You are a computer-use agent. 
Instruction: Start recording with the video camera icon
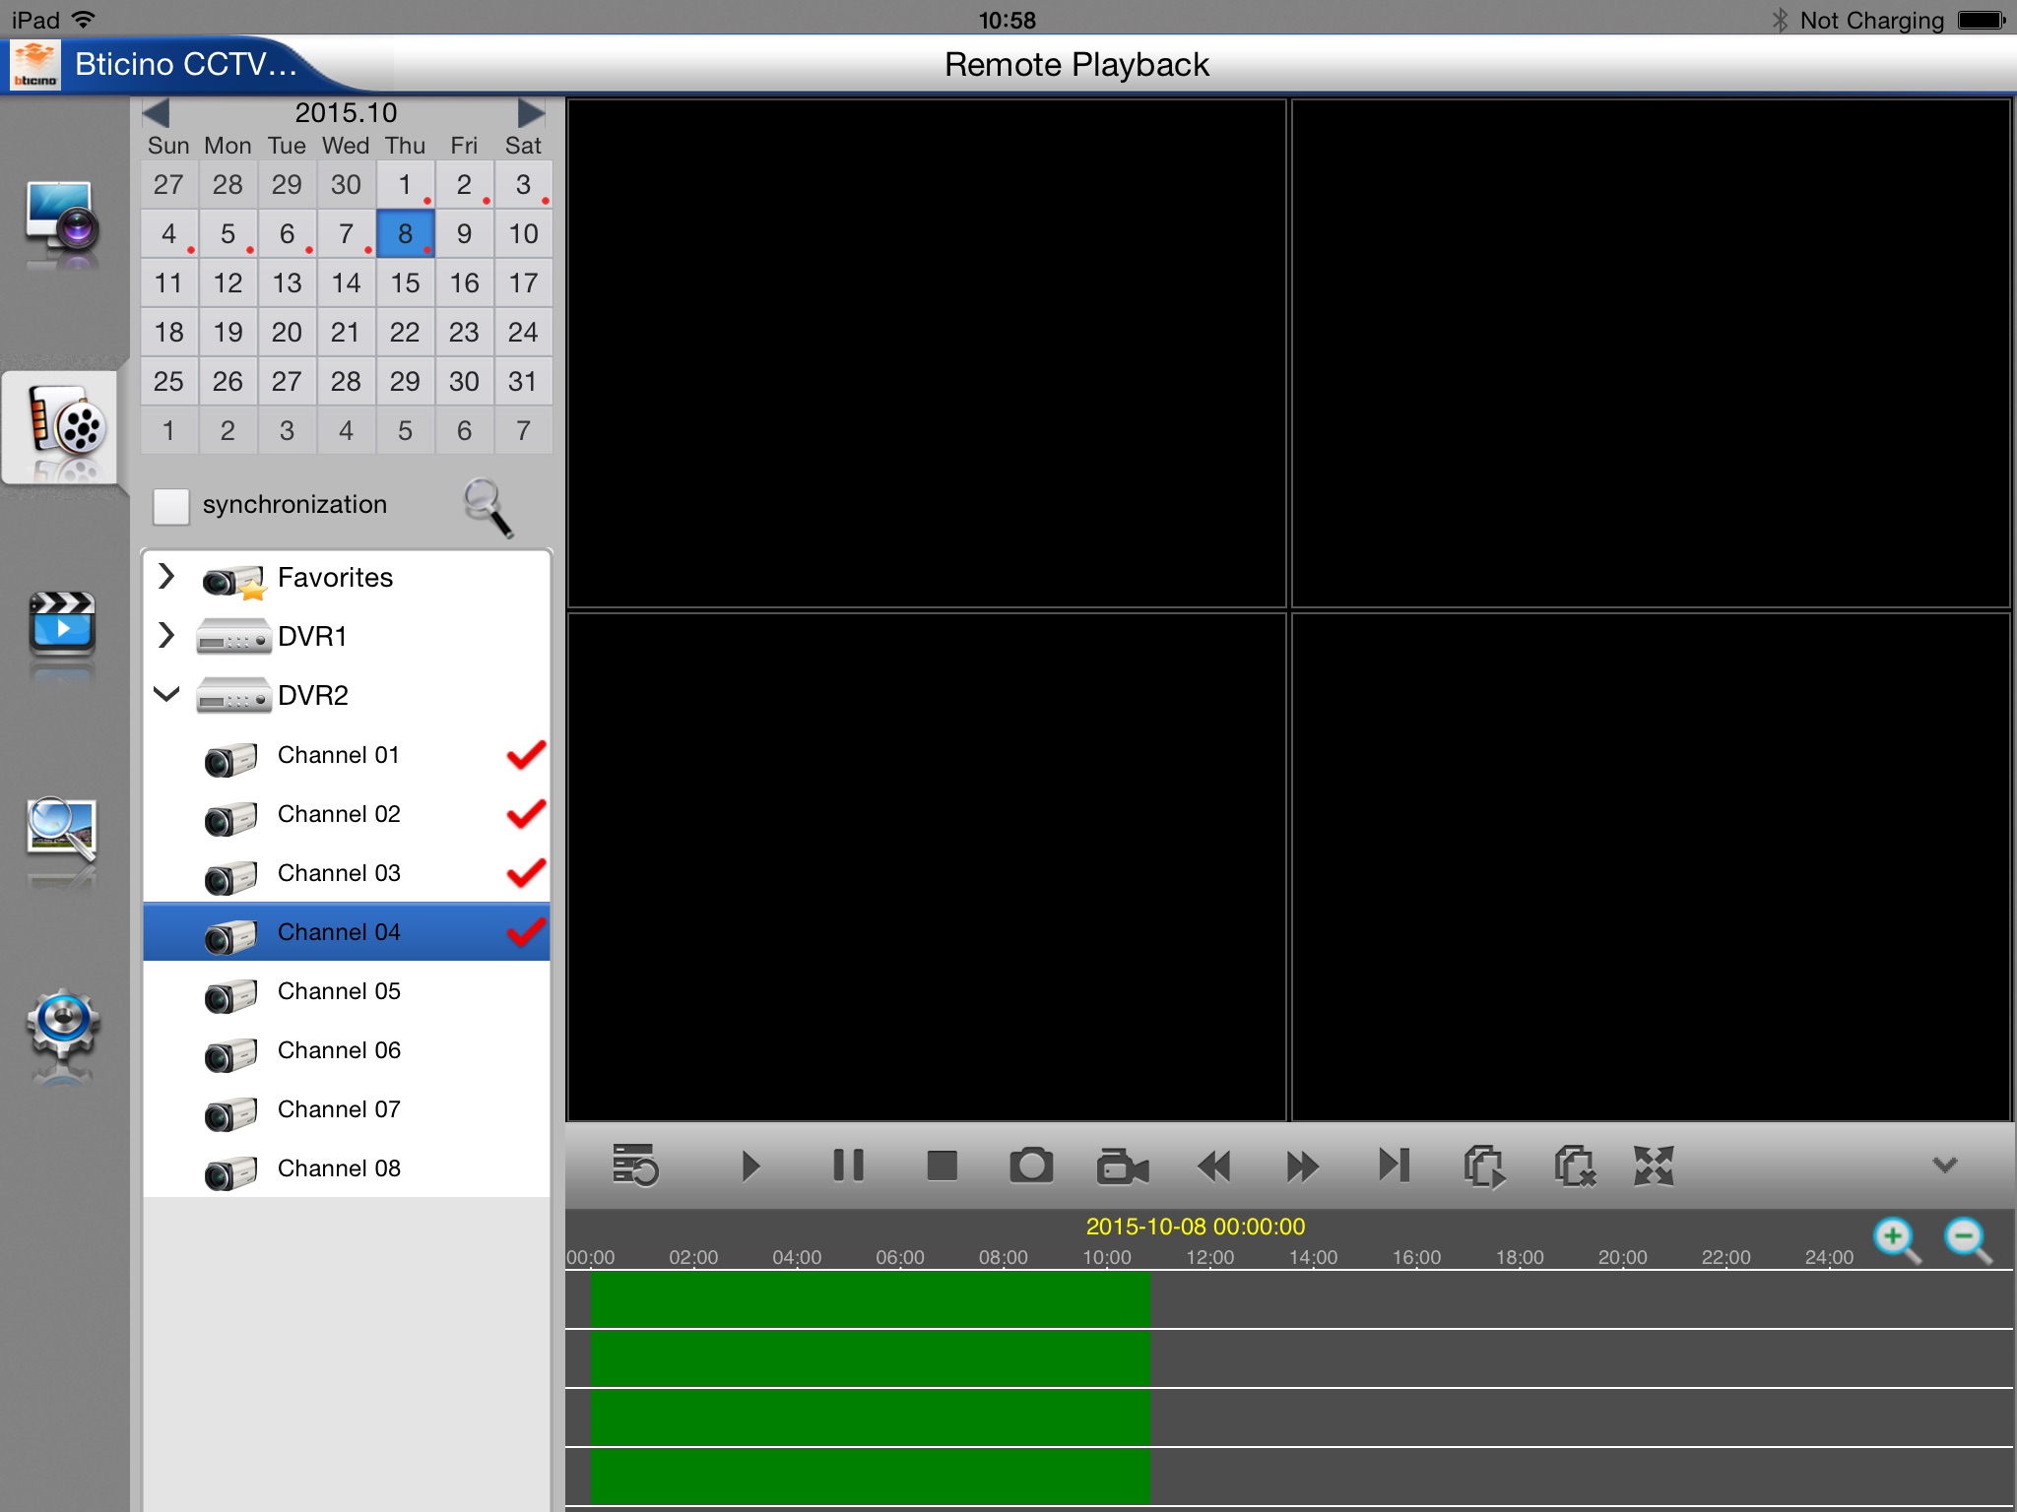[x=1123, y=1166]
